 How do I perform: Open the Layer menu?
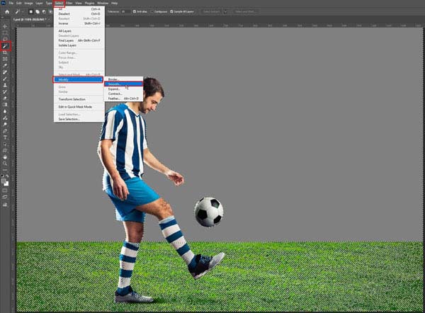tap(39, 4)
